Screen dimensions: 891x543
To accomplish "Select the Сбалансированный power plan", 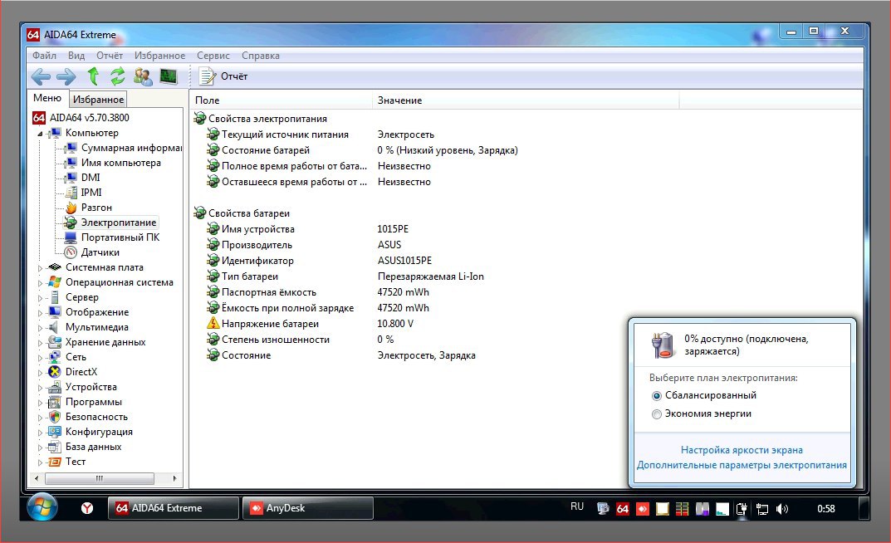I will pyautogui.click(x=704, y=395).
